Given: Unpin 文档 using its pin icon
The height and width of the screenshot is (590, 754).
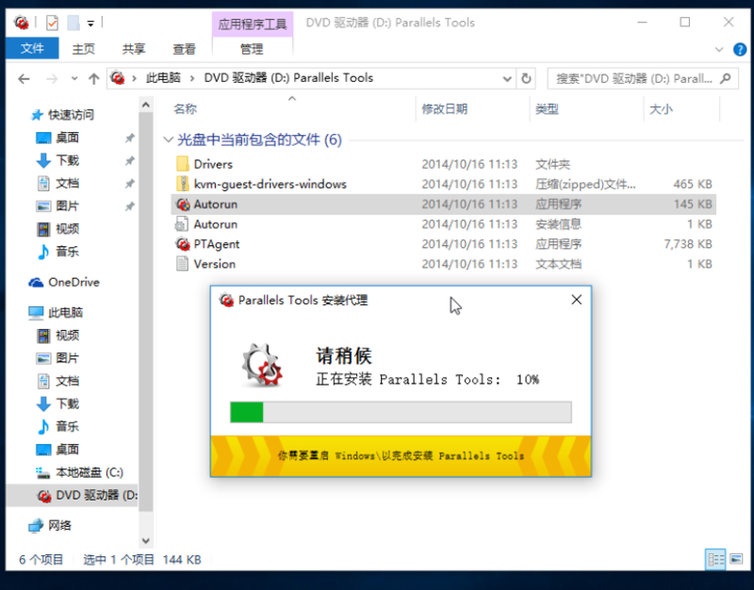Looking at the screenshot, I should 129,184.
